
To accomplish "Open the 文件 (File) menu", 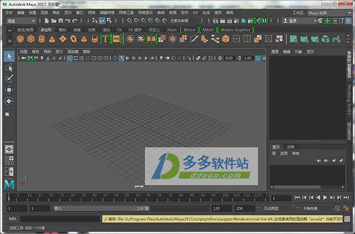I will coord(9,12).
